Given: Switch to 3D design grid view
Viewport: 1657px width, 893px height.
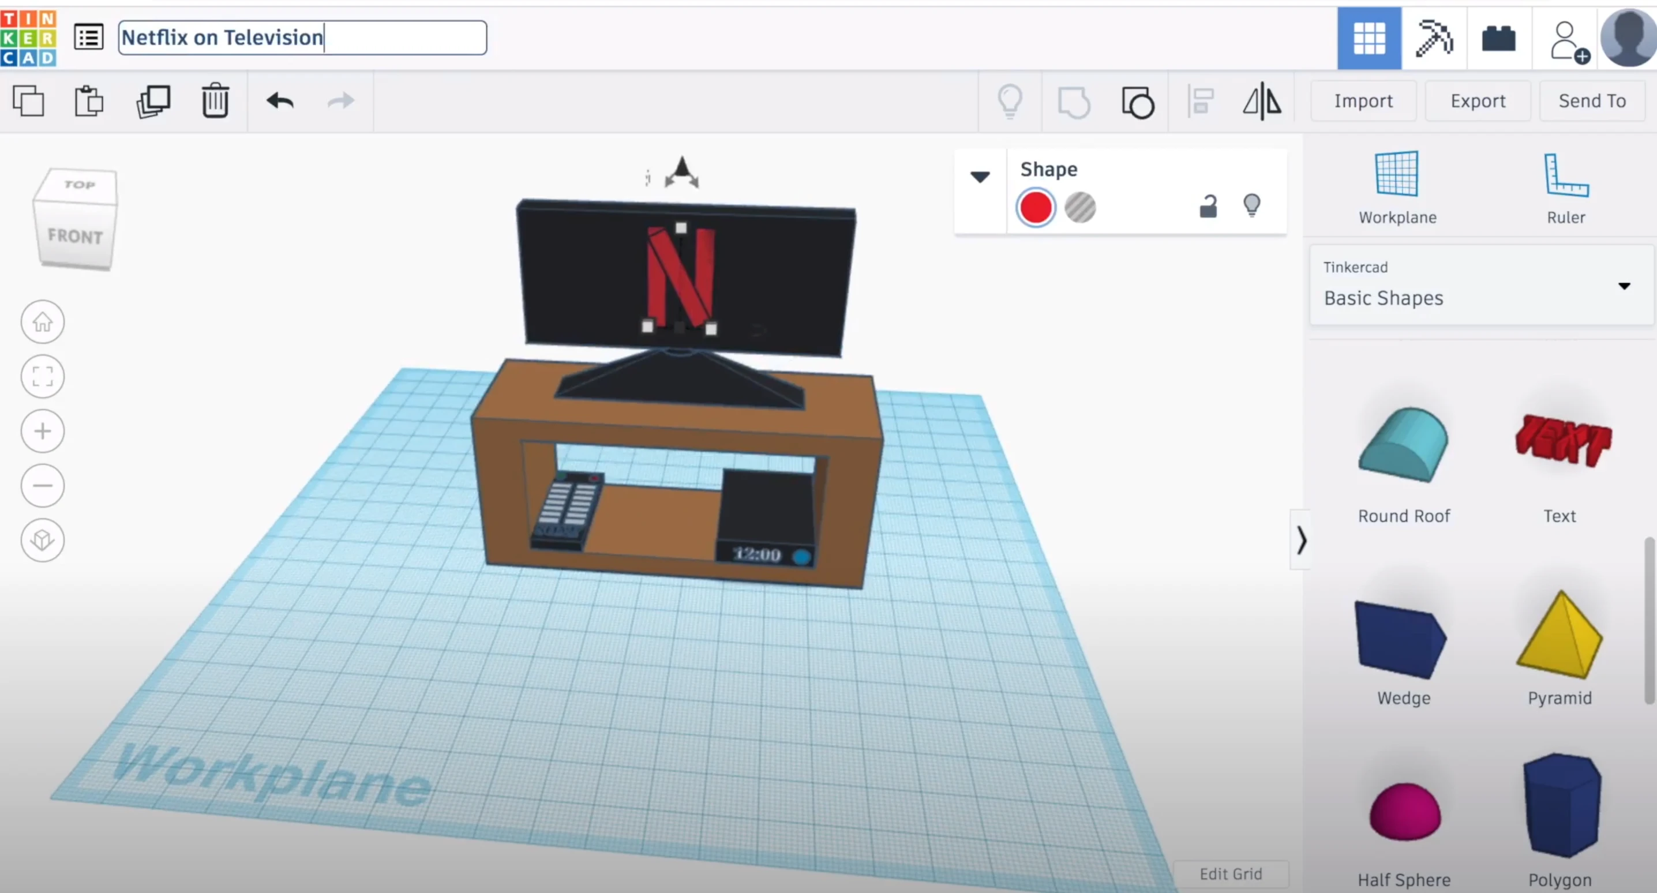Looking at the screenshot, I should pyautogui.click(x=1369, y=38).
